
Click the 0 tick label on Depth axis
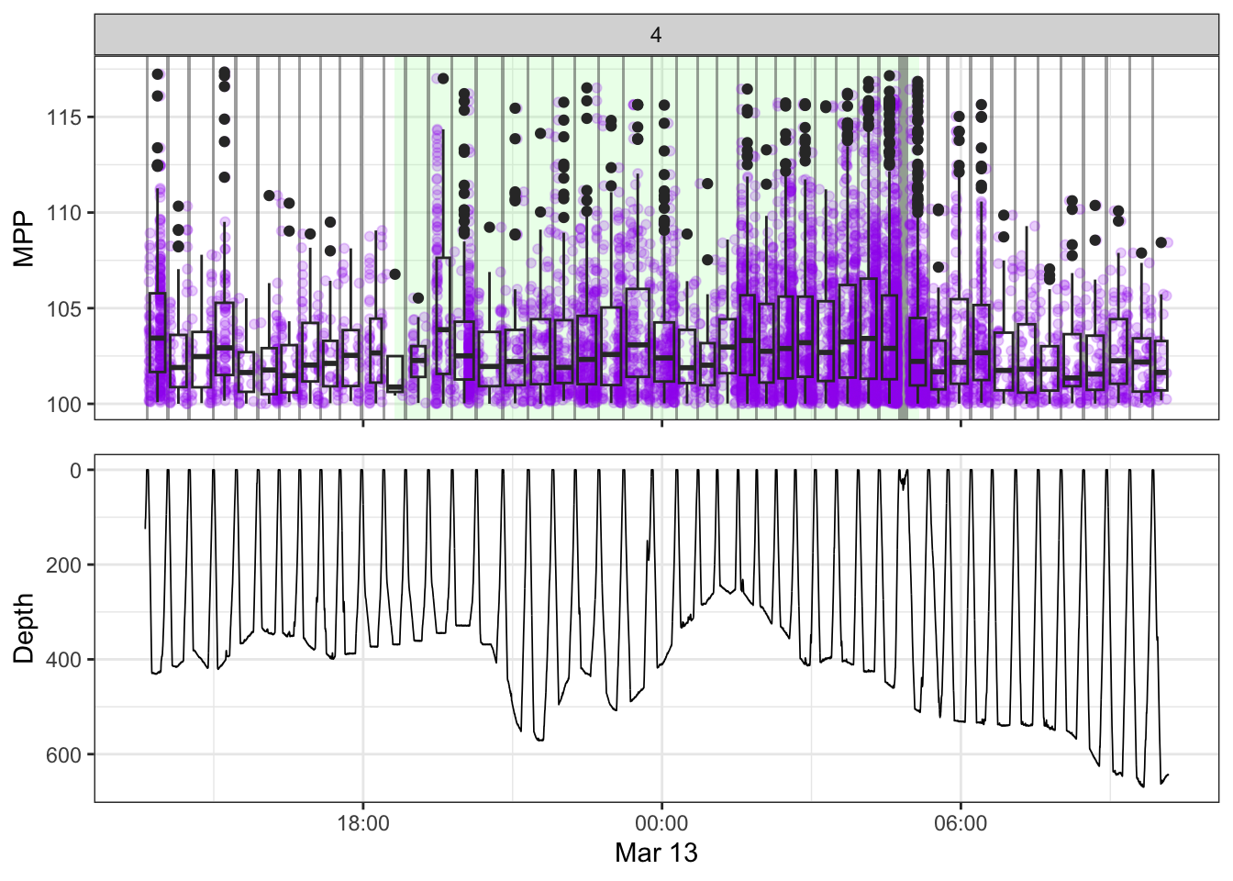coord(76,470)
